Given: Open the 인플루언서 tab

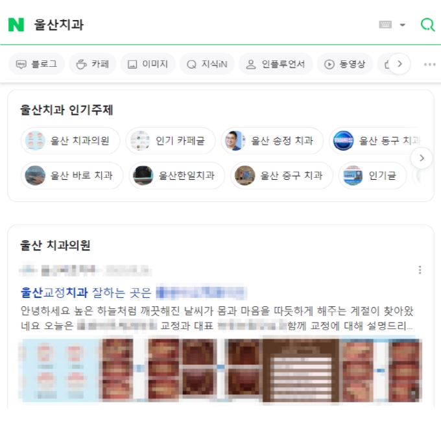Looking at the screenshot, I should 276,64.
